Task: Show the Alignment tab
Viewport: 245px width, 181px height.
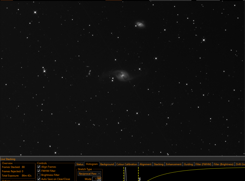Action: click(x=145, y=164)
